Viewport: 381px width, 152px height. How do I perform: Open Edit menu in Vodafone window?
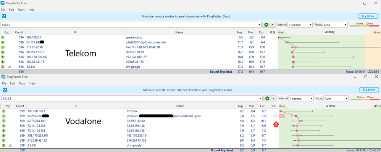[x=12, y=83]
